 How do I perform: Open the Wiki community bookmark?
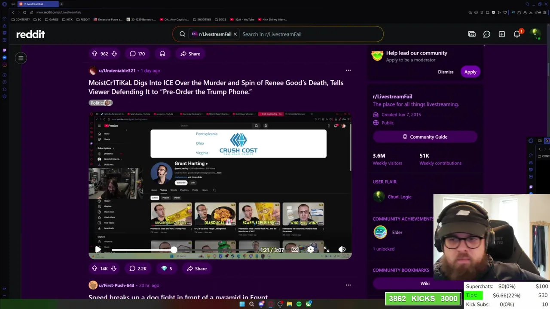(425, 283)
